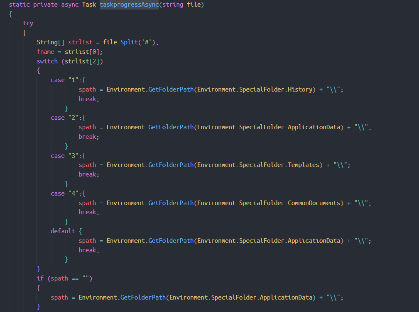Click GetFolderPath on the case "1" line
Image resolution: width=419 pixels, height=312 pixels.
pyautogui.click(x=171, y=89)
